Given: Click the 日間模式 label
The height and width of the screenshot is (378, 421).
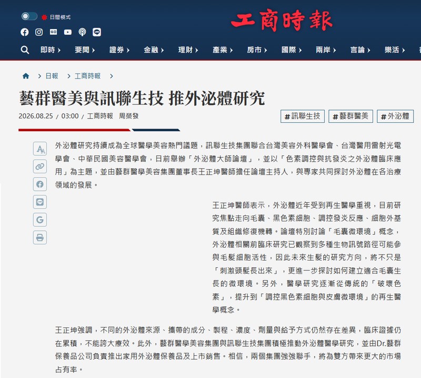Looking at the screenshot, I should [60, 17].
